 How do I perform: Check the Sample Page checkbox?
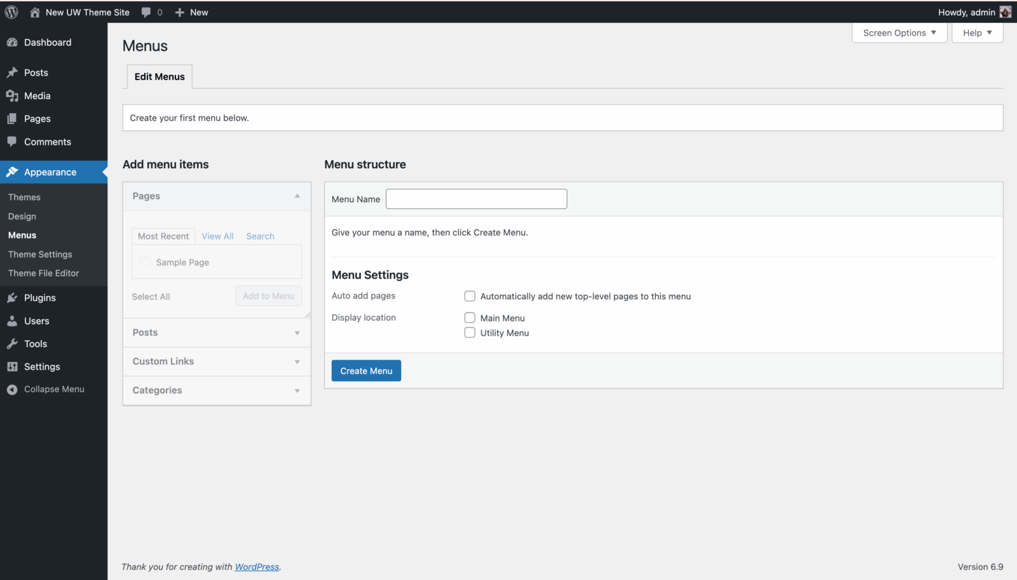(146, 262)
